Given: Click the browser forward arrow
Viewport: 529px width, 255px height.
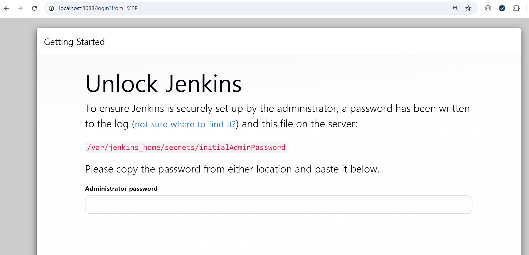Looking at the screenshot, I should (20, 8).
